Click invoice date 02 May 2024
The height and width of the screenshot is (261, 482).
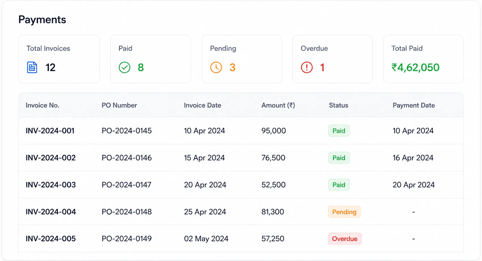click(x=206, y=239)
